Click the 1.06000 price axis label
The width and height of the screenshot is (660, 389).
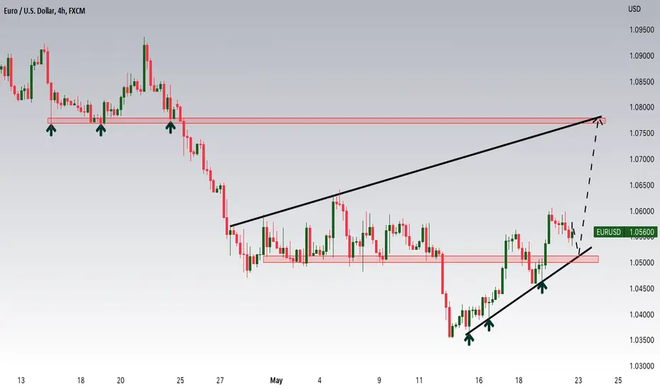coord(642,211)
